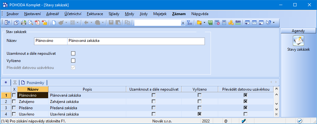317x124 pixels.
Task: Click the copy documents toolbar icon
Action: pyautogui.click(x=17, y=23)
